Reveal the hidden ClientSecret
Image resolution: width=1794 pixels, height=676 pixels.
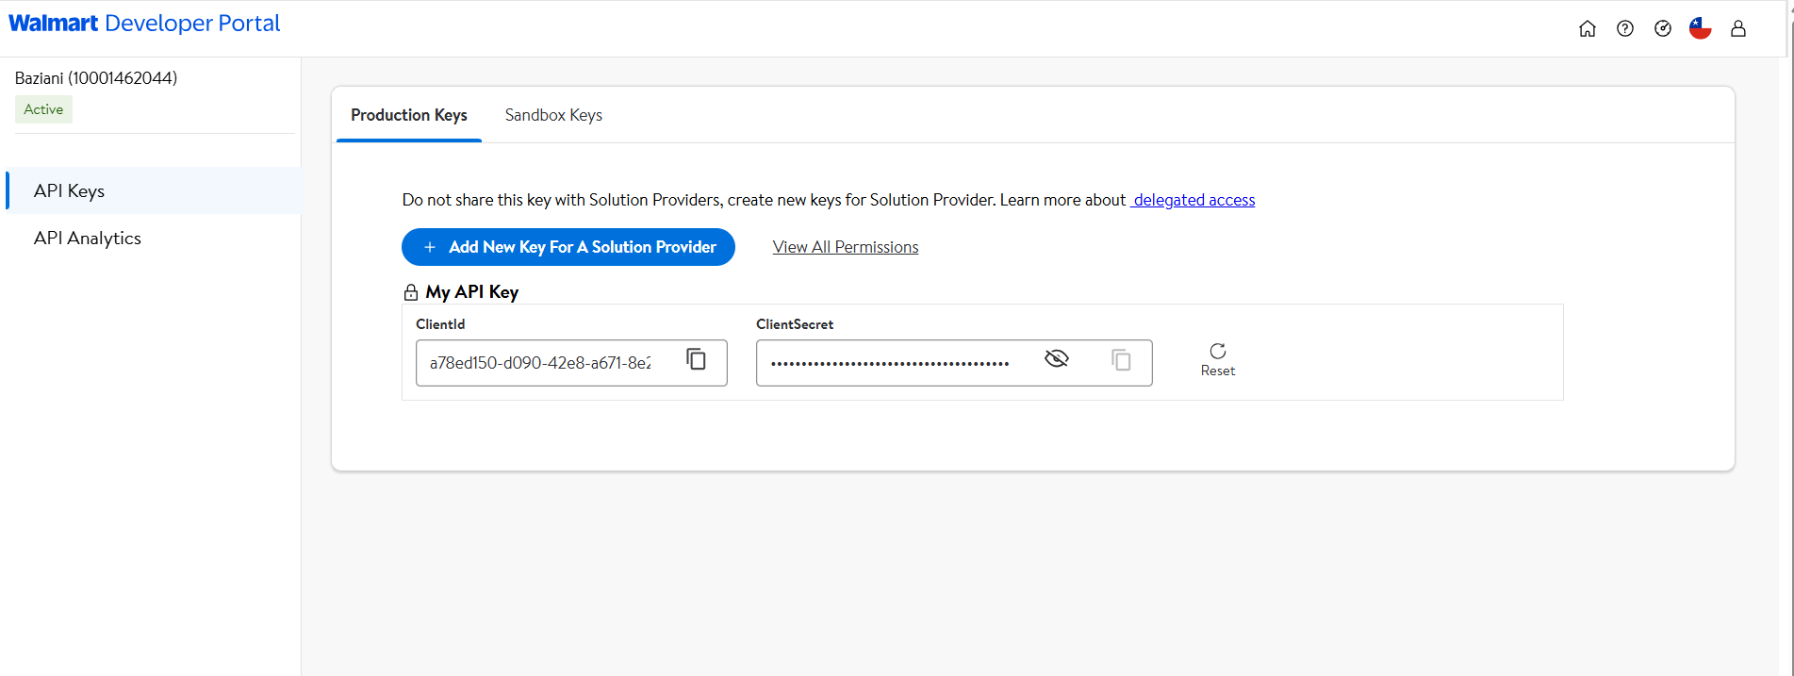(1057, 358)
